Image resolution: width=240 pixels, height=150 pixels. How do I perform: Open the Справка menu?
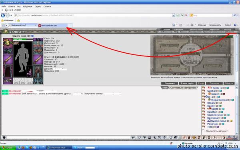pos(47,6)
